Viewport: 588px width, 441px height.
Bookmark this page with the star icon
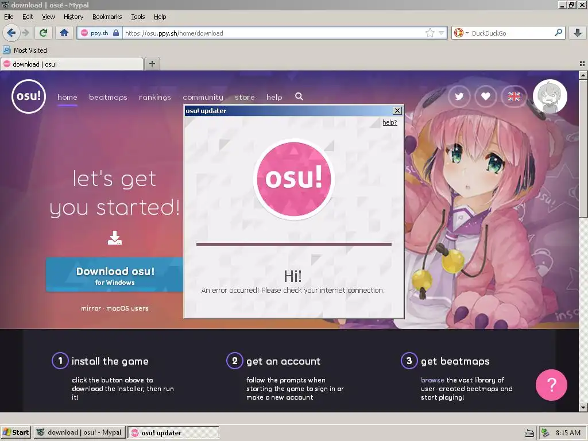coord(430,33)
